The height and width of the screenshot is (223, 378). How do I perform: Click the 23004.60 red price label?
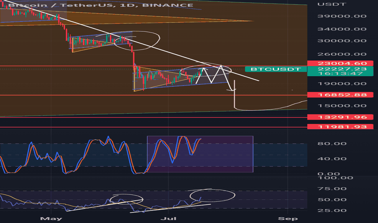[340, 63]
